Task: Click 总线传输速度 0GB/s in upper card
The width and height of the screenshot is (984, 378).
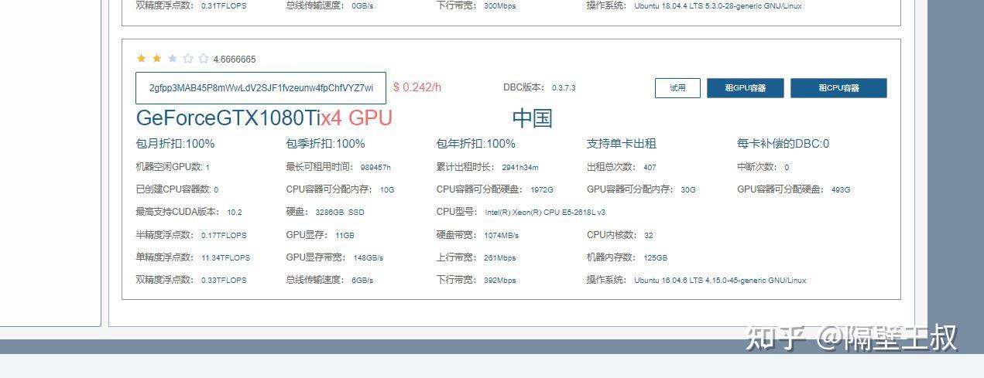Action: coord(330,5)
